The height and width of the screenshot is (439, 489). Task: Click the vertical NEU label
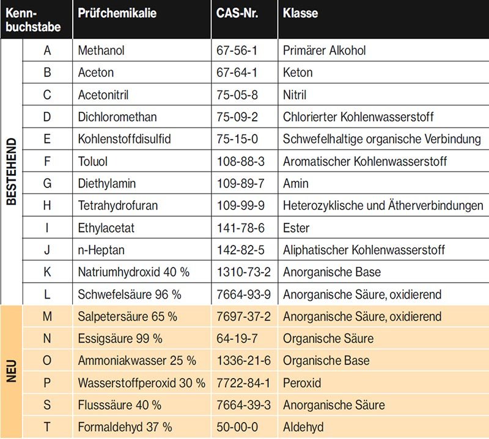(x=11, y=372)
